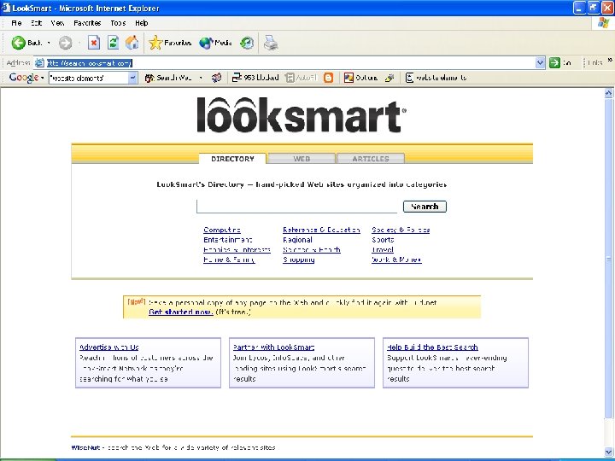Screen dimensions: 615x461
Task: Stop page loading with the red X icon
Action: click(94, 43)
